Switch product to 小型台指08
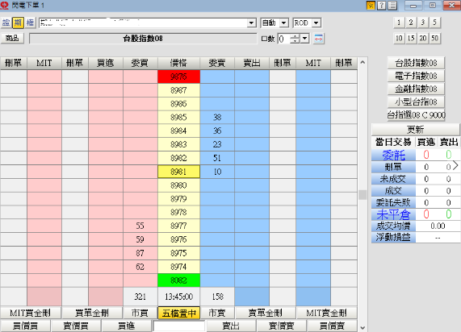The height and width of the screenshot is (332, 461). click(x=416, y=102)
